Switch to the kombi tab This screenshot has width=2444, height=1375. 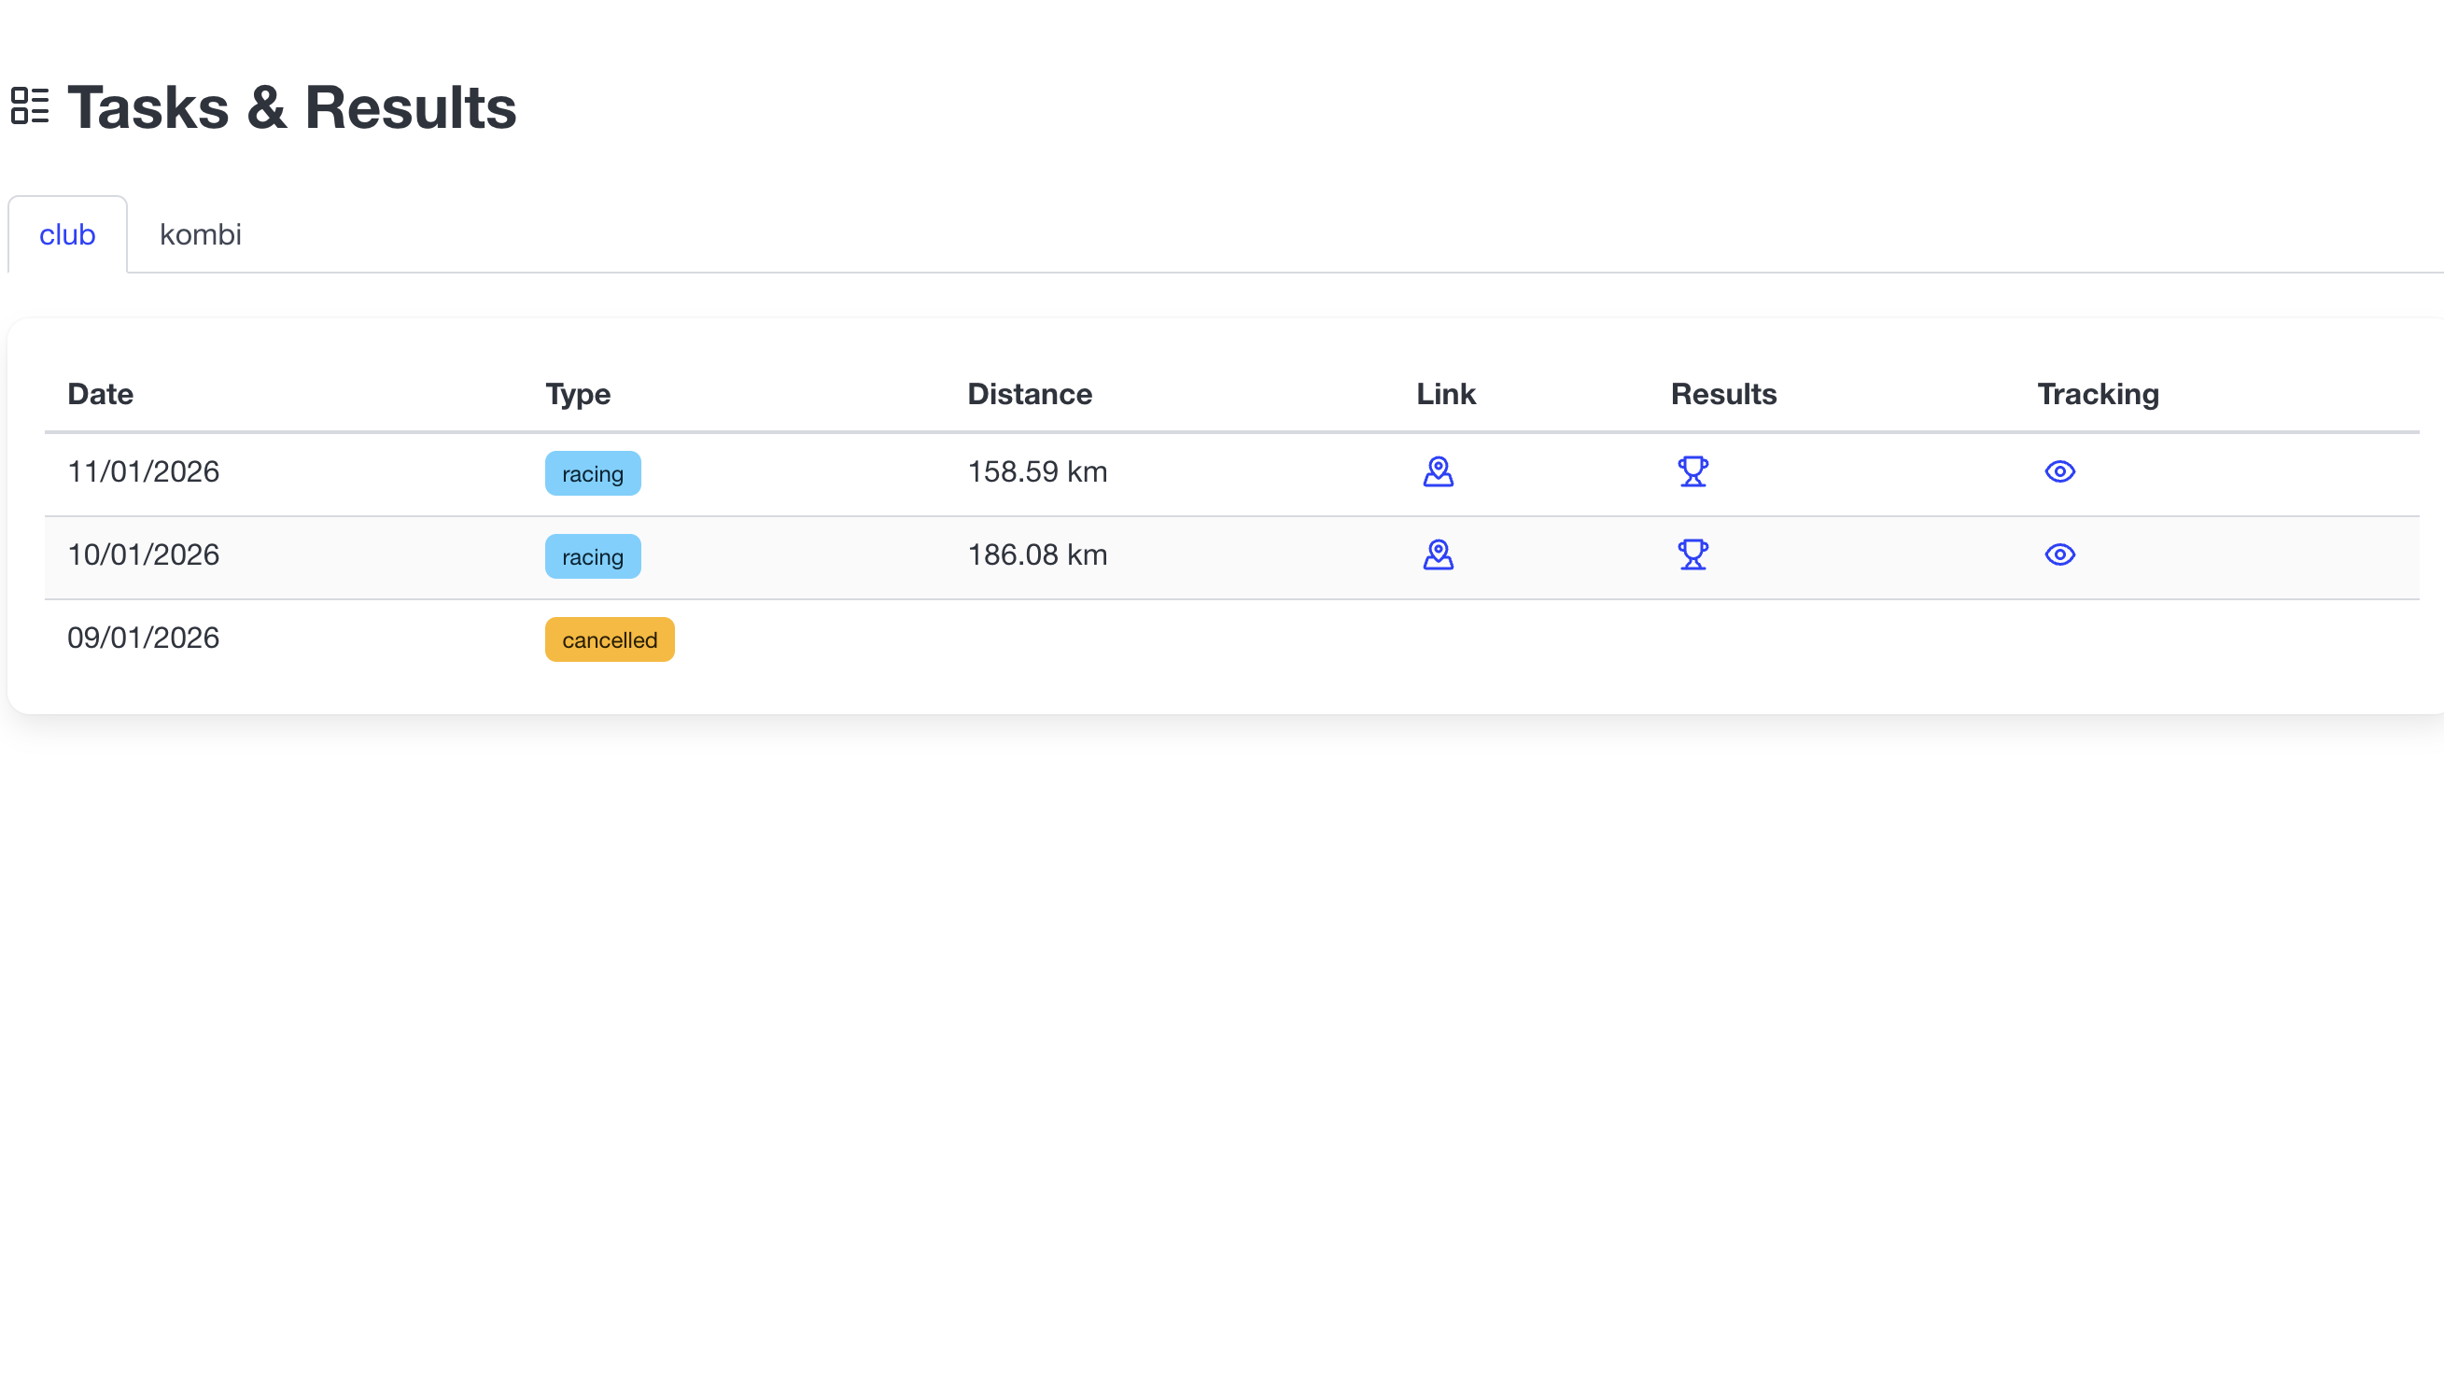(x=200, y=234)
